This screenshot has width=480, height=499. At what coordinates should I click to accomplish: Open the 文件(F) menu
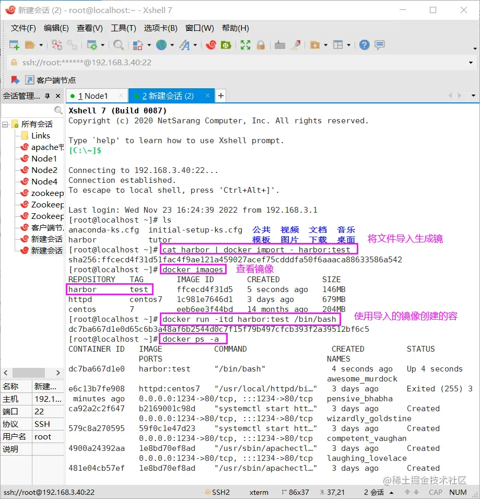pyautogui.click(x=23, y=28)
